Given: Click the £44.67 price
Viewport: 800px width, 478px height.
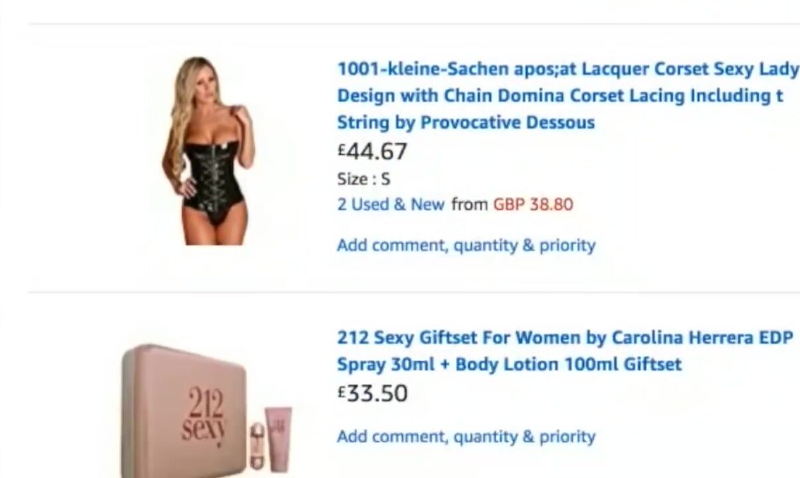Looking at the screenshot, I should coord(372,151).
